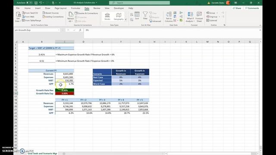
Task: Open Customize Quick Access Toolbar dropdown
Action: pyautogui.click(x=60, y=3)
